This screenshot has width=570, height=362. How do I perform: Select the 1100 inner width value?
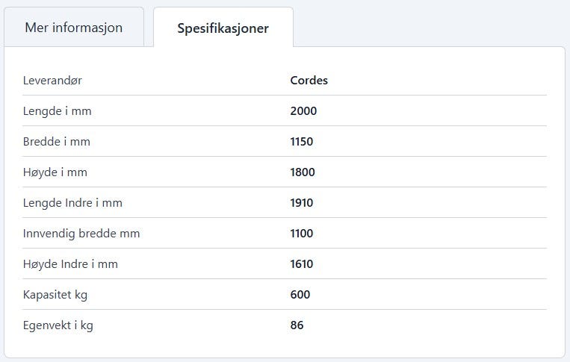tap(302, 233)
